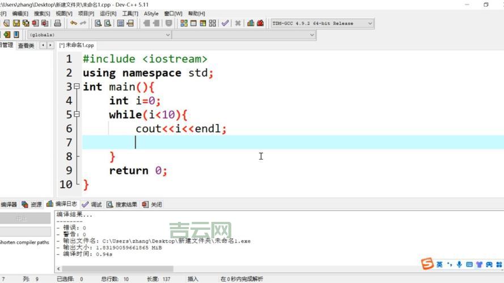Switch to the 搜索结果 tab
Screen dimensions: 504x283
click(x=122, y=204)
